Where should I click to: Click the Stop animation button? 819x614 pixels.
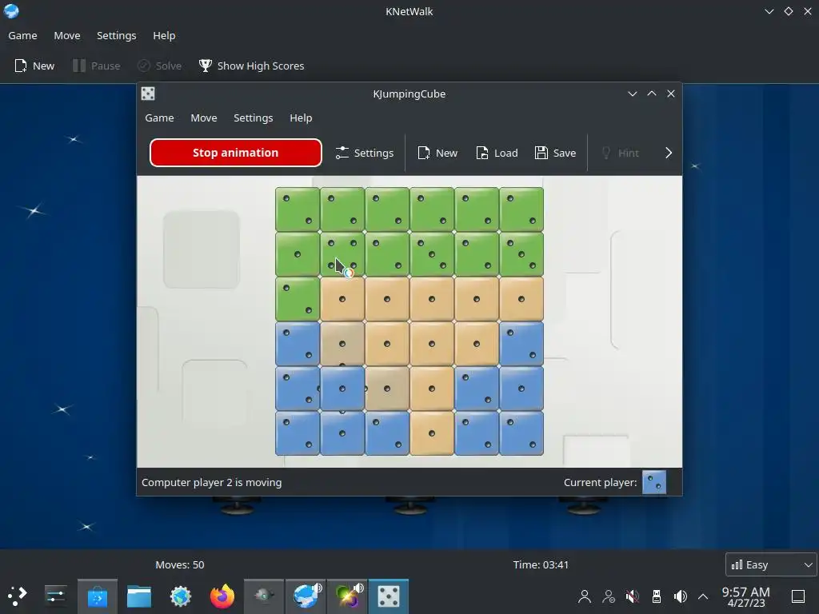[236, 153]
